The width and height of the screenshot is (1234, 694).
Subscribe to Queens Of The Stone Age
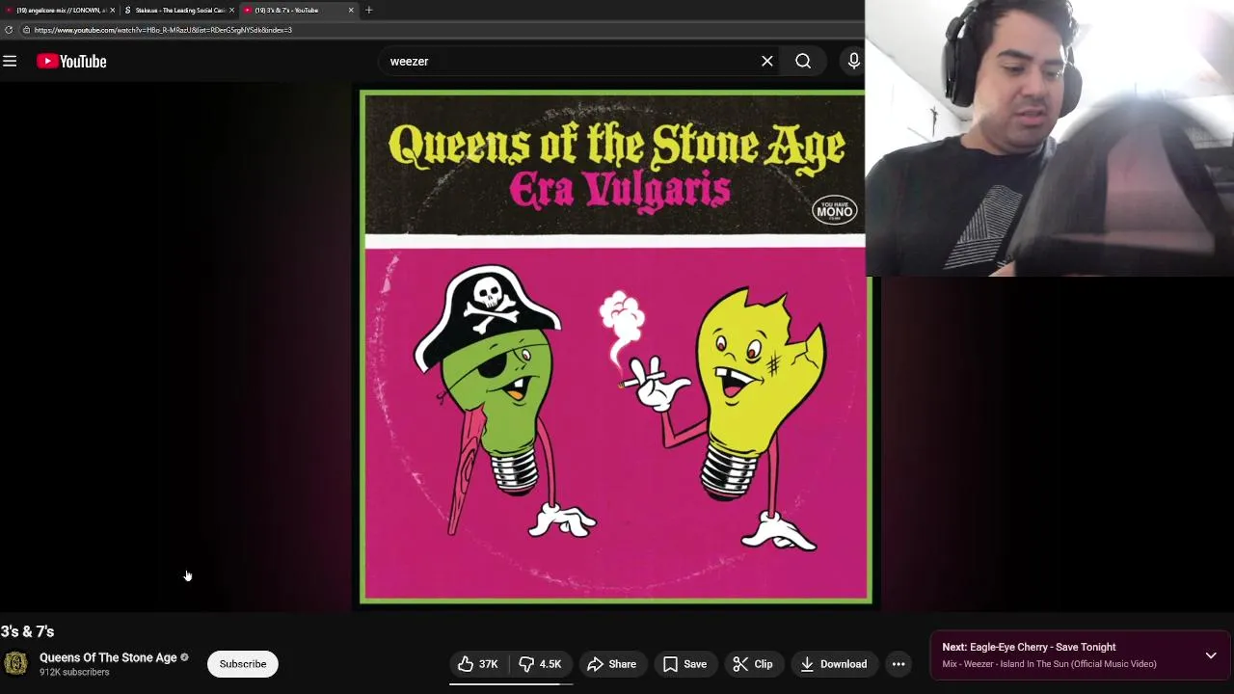tap(243, 664)
